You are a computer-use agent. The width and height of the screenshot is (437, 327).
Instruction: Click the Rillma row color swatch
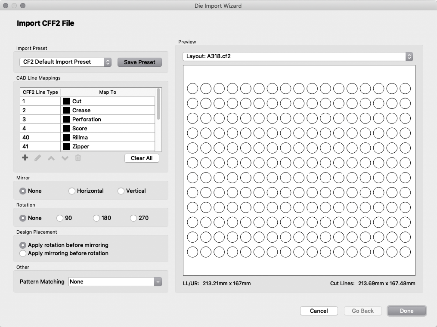pos(66,137)
